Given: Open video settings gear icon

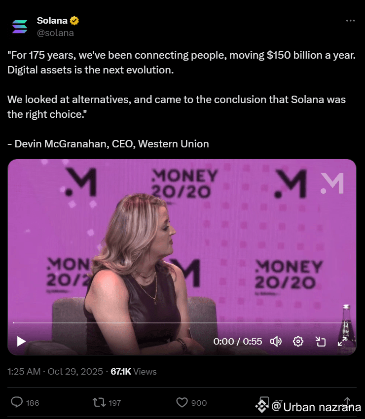Looking at the screenshot, I should (298, 341).
